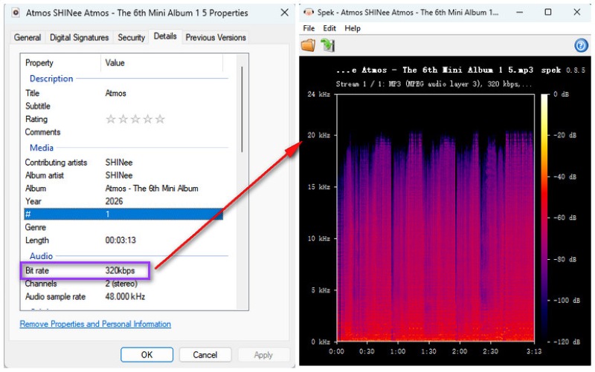Open the File menu in Spek
The image size is (595, 372).
(x=309, y=28)
